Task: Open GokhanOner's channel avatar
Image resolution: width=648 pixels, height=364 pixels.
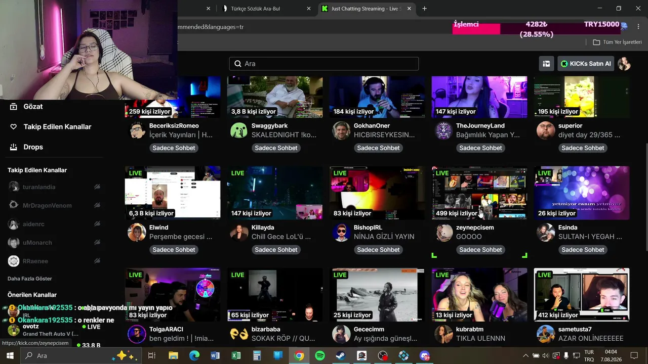Action: 341,130
